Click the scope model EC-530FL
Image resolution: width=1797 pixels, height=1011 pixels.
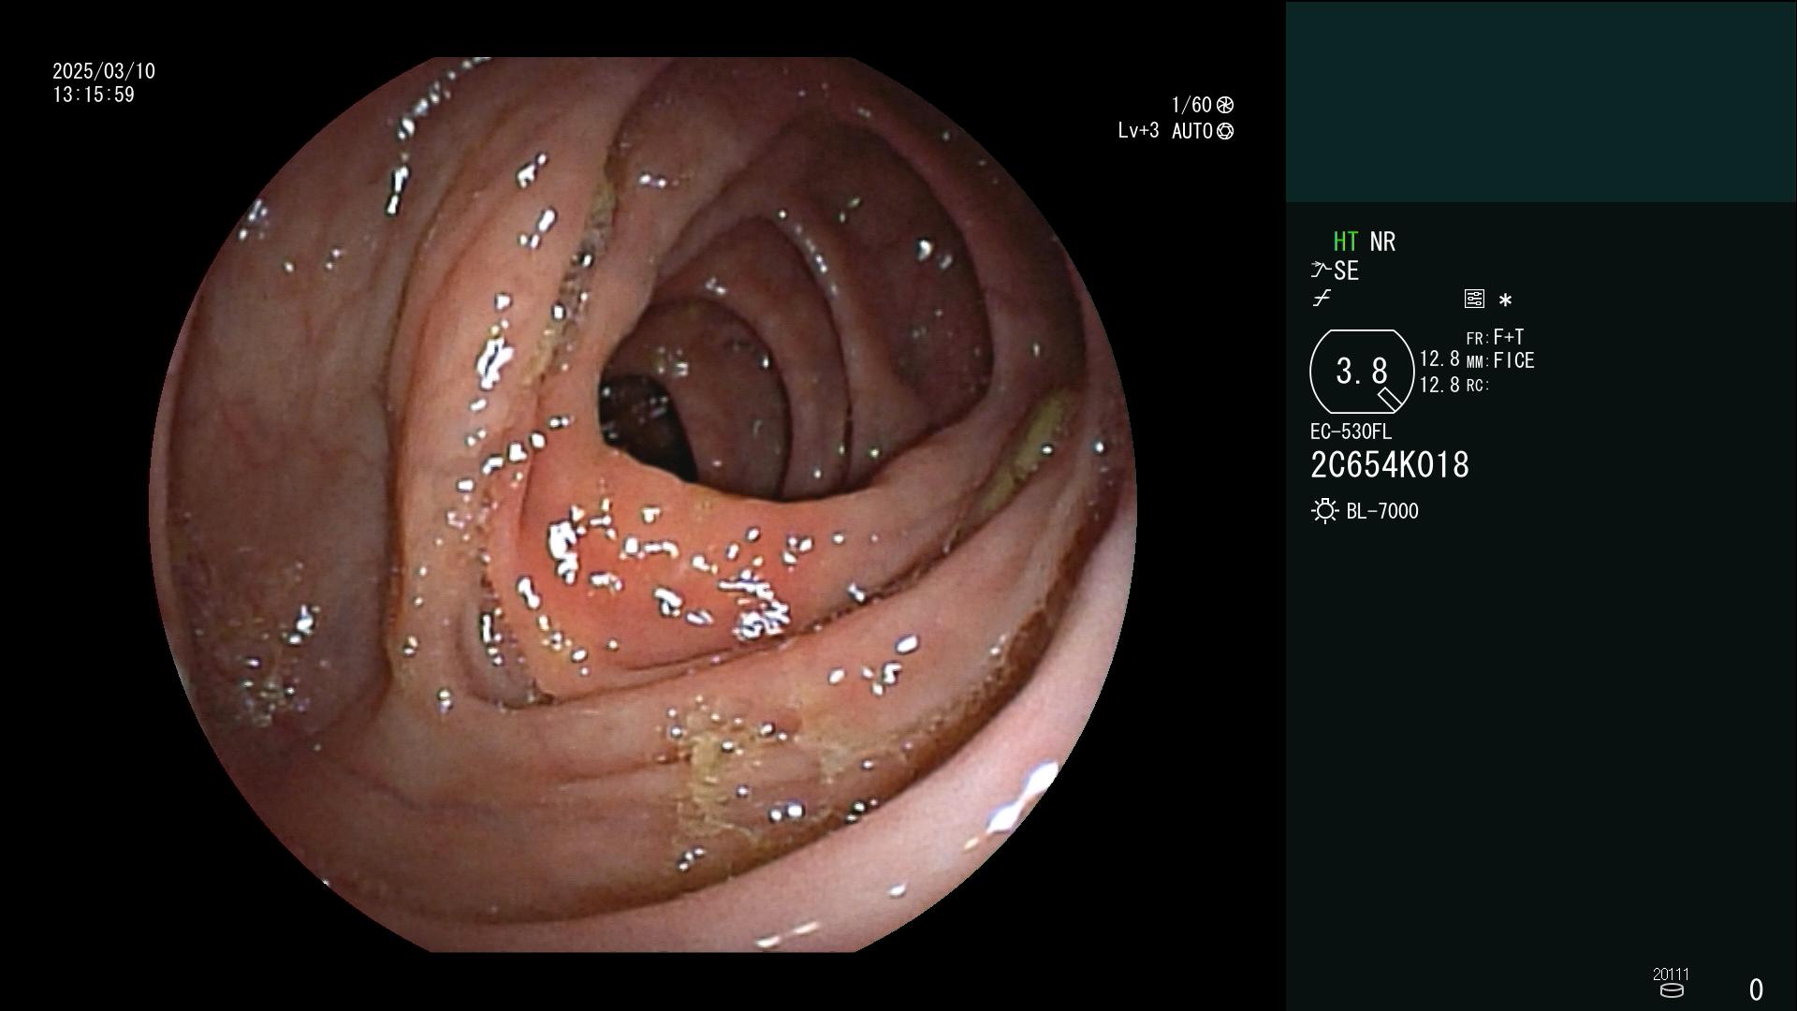click(x=1351, y=432)
